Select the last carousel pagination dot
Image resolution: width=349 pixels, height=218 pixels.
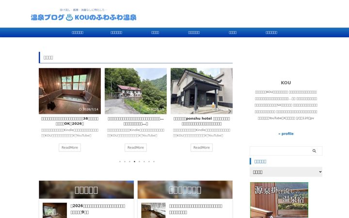[154, 161]
